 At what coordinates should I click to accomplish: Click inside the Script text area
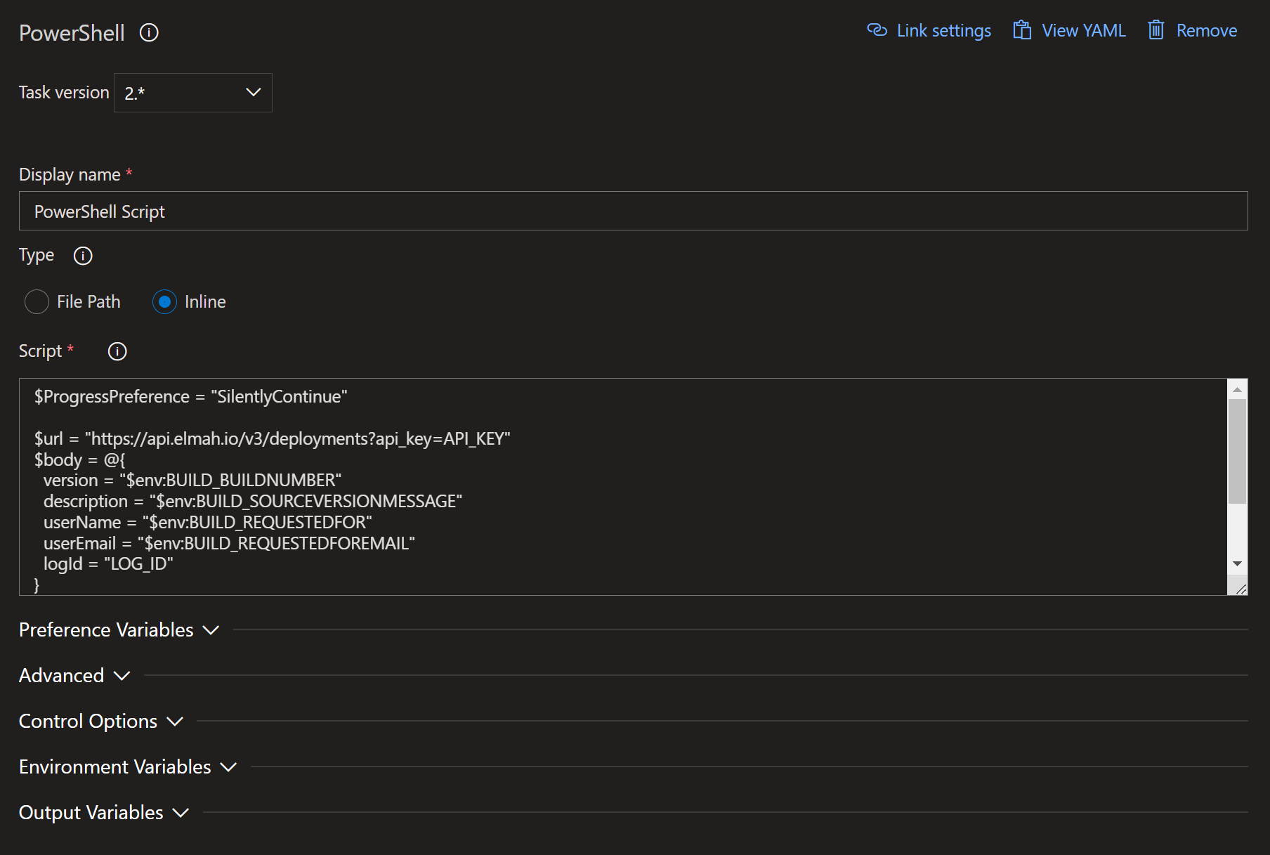623,487
